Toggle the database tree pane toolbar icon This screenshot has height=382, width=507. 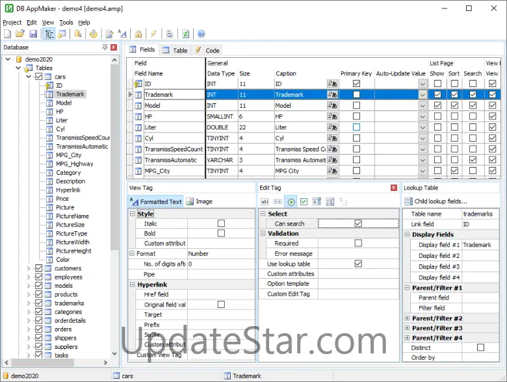(49, 34)
